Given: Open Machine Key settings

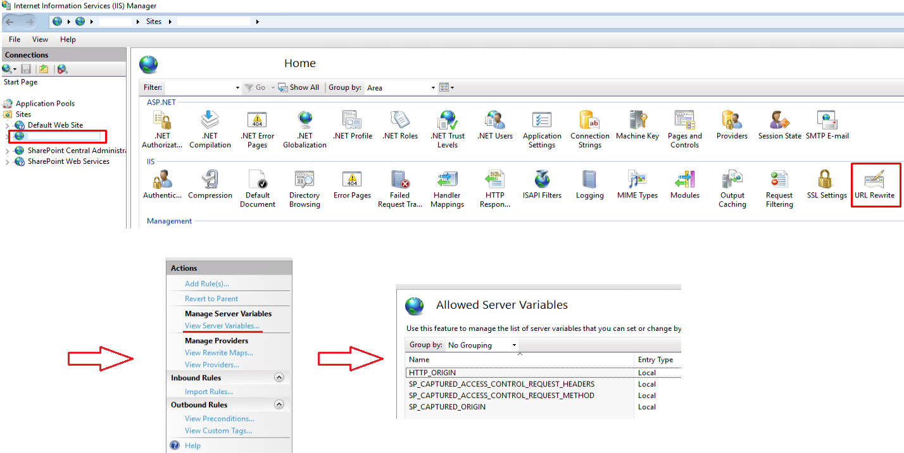Looking at the screenshot, I should (637, 125).
